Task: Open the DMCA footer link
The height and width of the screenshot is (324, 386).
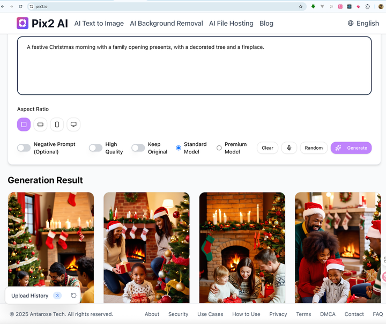Action: point(328,314)
